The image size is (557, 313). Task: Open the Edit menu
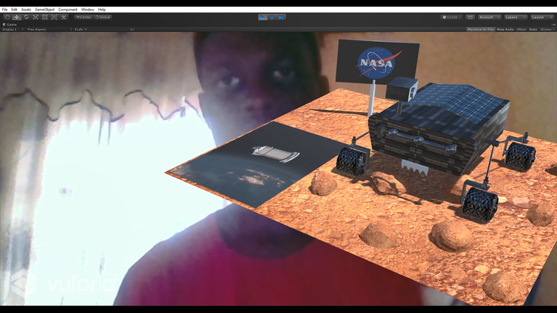pyautogui.click(x=14, y=10)
